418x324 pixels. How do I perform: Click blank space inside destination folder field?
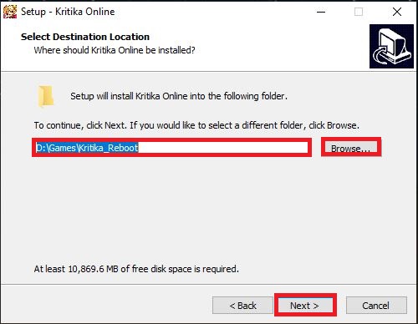[223, 148]
